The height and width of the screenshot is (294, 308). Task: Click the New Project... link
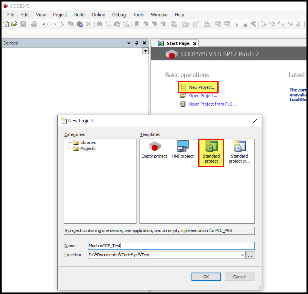[202, 87]
